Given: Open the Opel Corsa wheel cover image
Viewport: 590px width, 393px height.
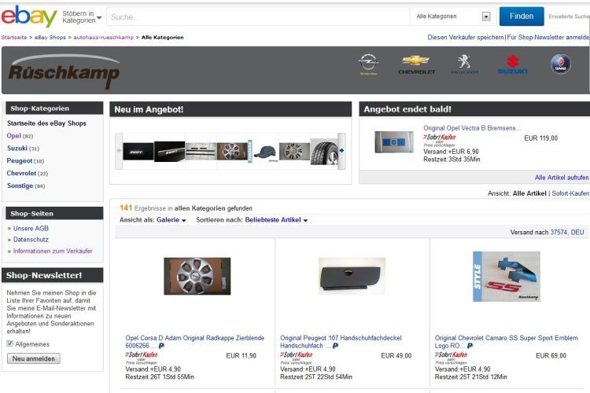Looking at the screenshot, I should click(197, 276).
